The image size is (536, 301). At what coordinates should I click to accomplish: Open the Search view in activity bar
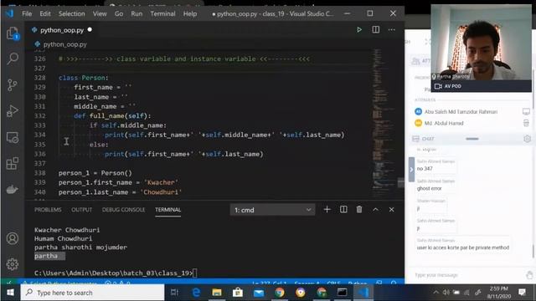(x=13, y=59)
